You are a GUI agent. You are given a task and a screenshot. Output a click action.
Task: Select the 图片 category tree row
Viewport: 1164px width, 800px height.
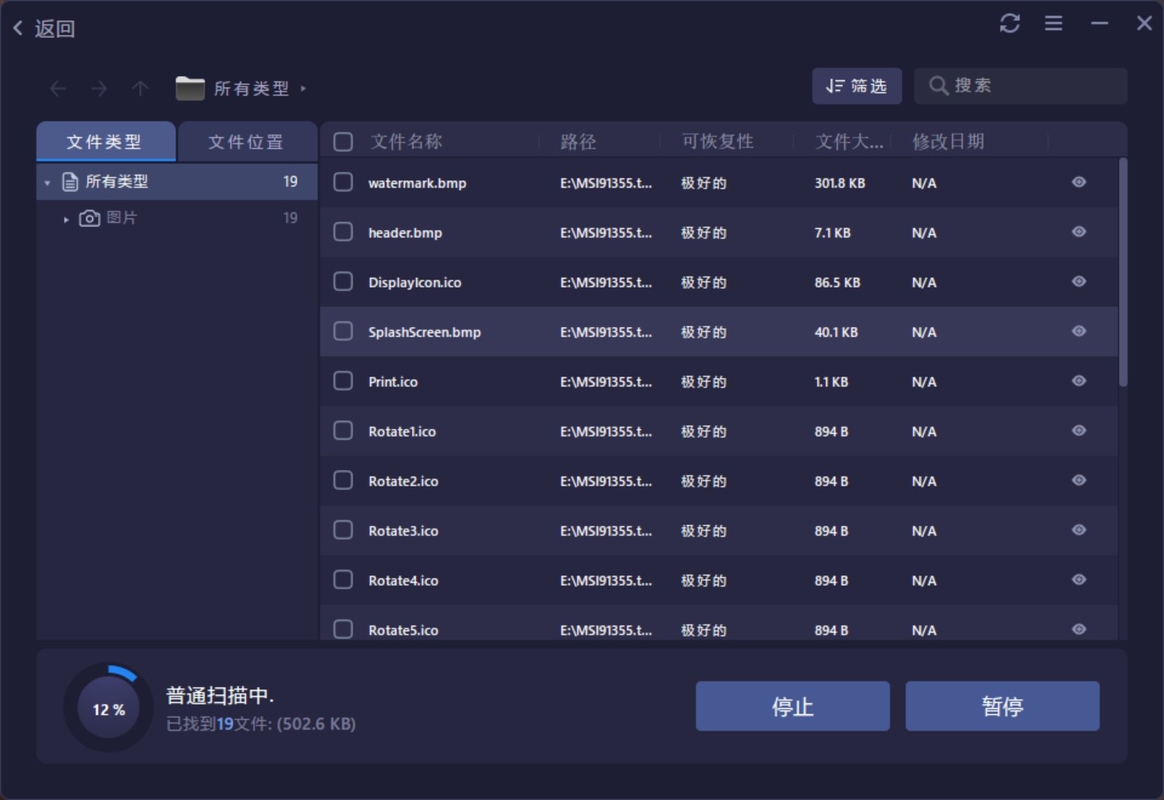(177, 218)
